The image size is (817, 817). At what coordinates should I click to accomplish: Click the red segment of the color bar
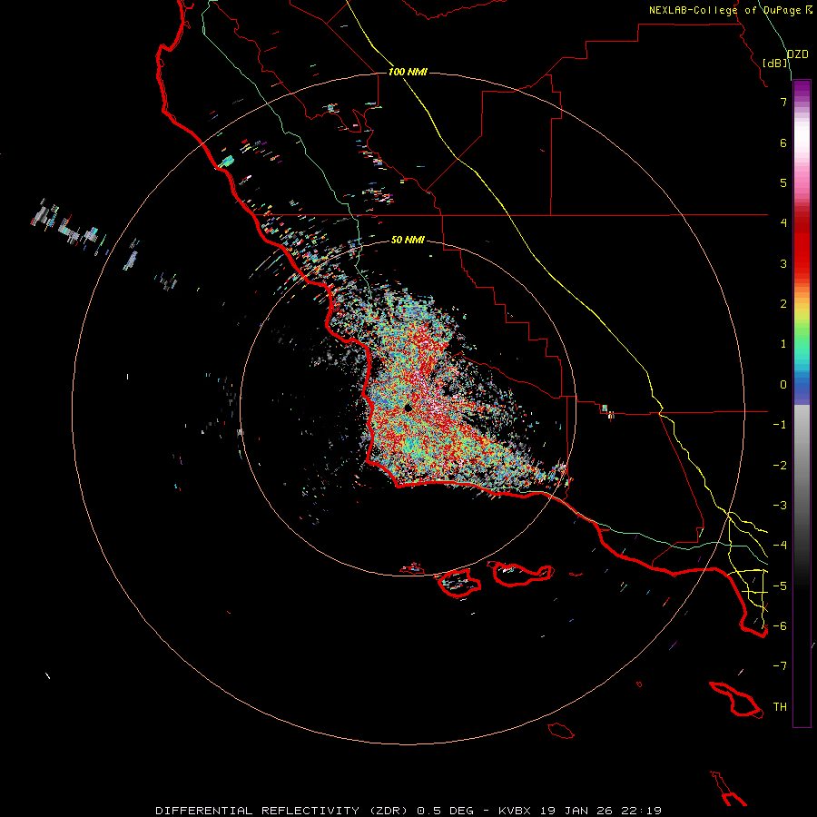(x=802, y=245)
